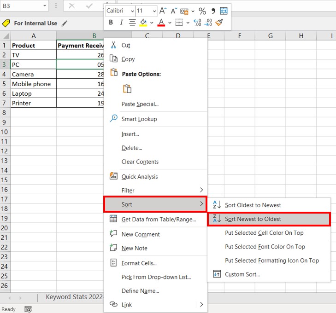Viewport: 336px width, 313px height.
Task: Click the center align icon
Action: [x=132, y=22]
